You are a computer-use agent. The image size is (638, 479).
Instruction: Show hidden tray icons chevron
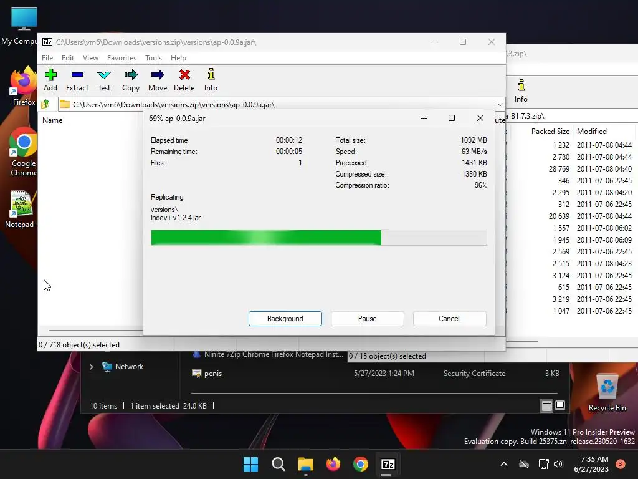(x=503, y=464)
